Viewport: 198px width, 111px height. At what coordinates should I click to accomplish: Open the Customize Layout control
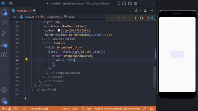pos(136,3)
